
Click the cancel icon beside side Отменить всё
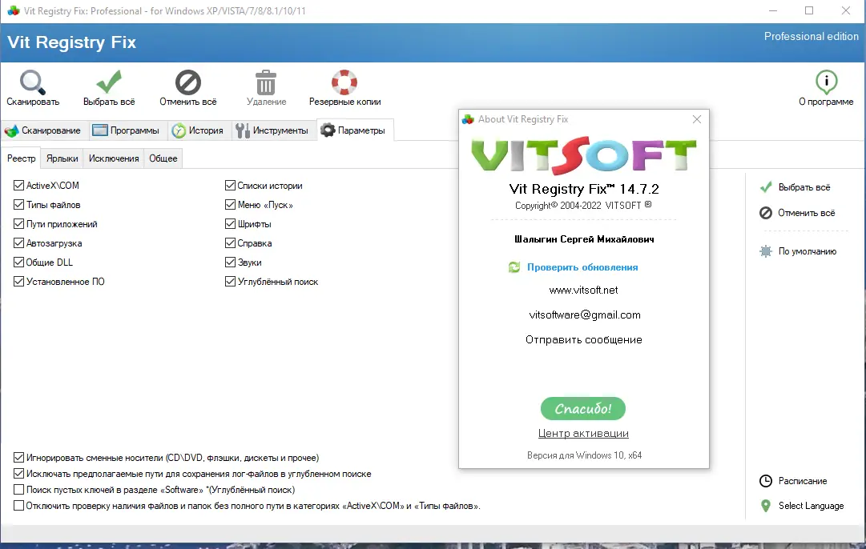(x=766, y=213)
